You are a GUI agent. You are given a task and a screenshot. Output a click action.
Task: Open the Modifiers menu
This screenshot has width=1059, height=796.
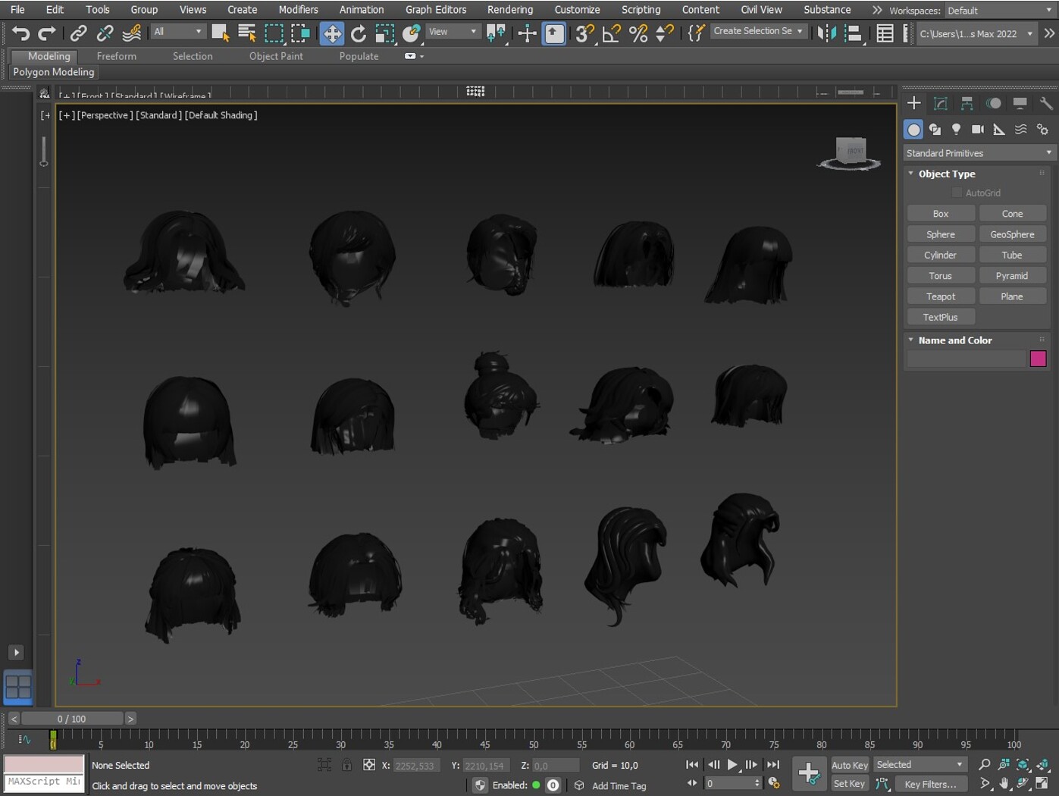click(298, 10)
